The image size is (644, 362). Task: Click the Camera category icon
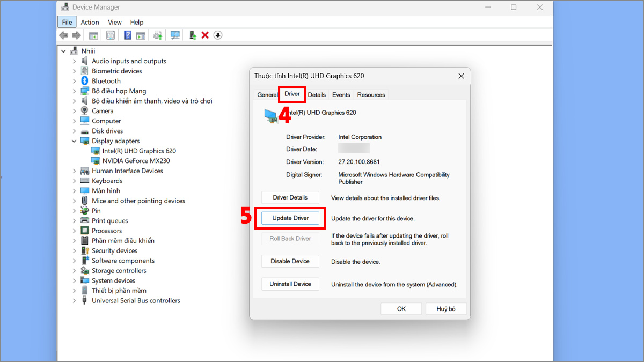pos(85,111)
